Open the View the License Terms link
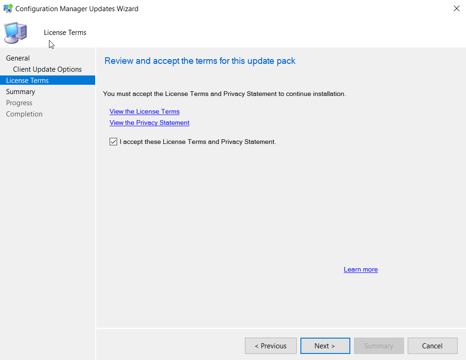 point(145,112)
